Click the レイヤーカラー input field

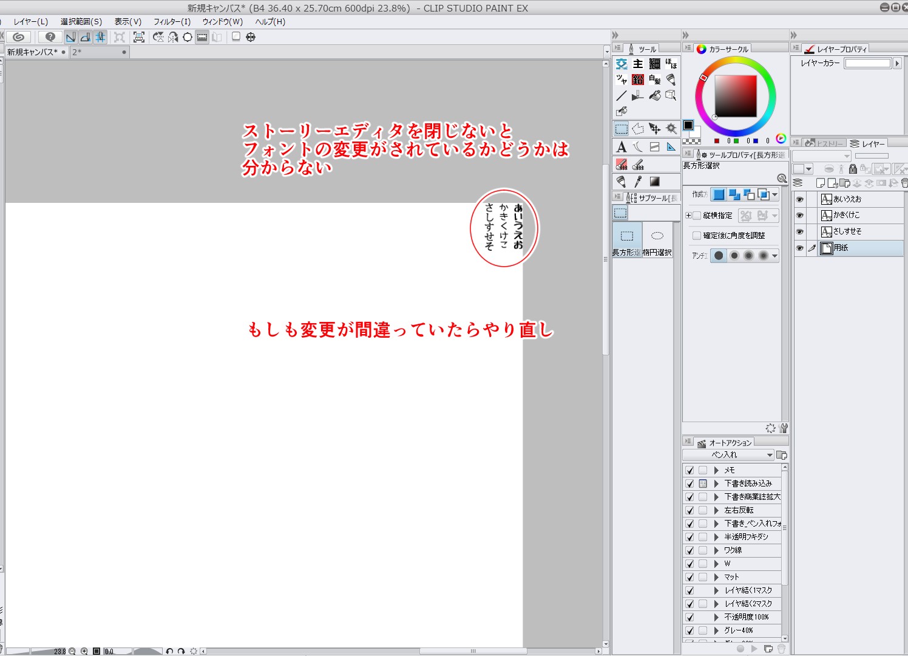(867, 63)
